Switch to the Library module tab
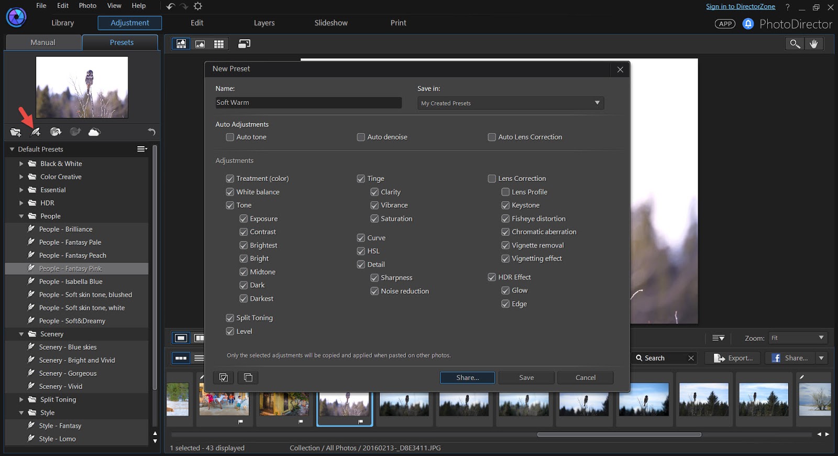838x456 pixels. (63, 23)
